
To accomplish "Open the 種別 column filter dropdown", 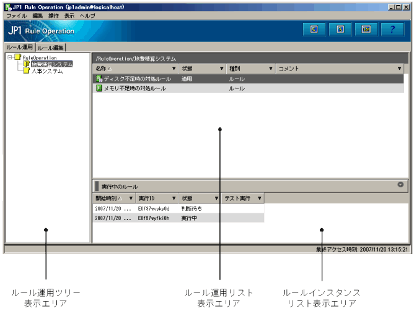I will click(271, 69).
